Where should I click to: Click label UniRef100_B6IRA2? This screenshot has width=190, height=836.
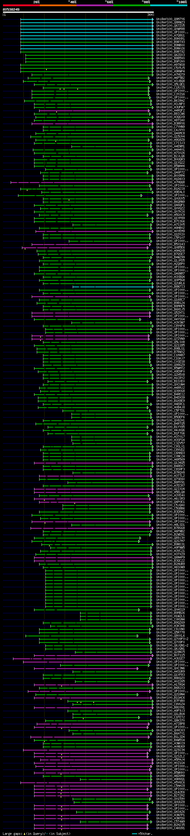click(x=170, y=101)
